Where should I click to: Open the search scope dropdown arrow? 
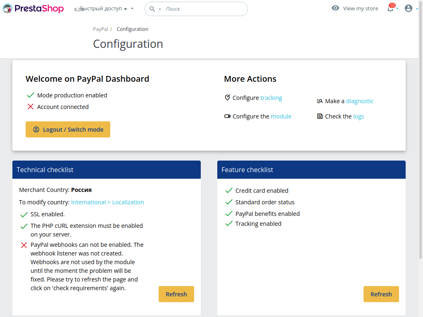pos(160,9)
